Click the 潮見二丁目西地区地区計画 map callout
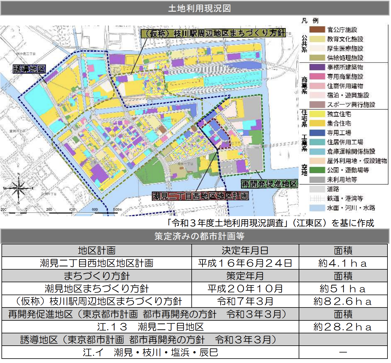This screenshot has height=363, width=391. 200,196
